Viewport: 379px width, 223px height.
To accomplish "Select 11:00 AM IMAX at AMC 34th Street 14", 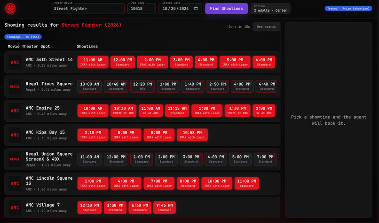I will click(93, 62).
